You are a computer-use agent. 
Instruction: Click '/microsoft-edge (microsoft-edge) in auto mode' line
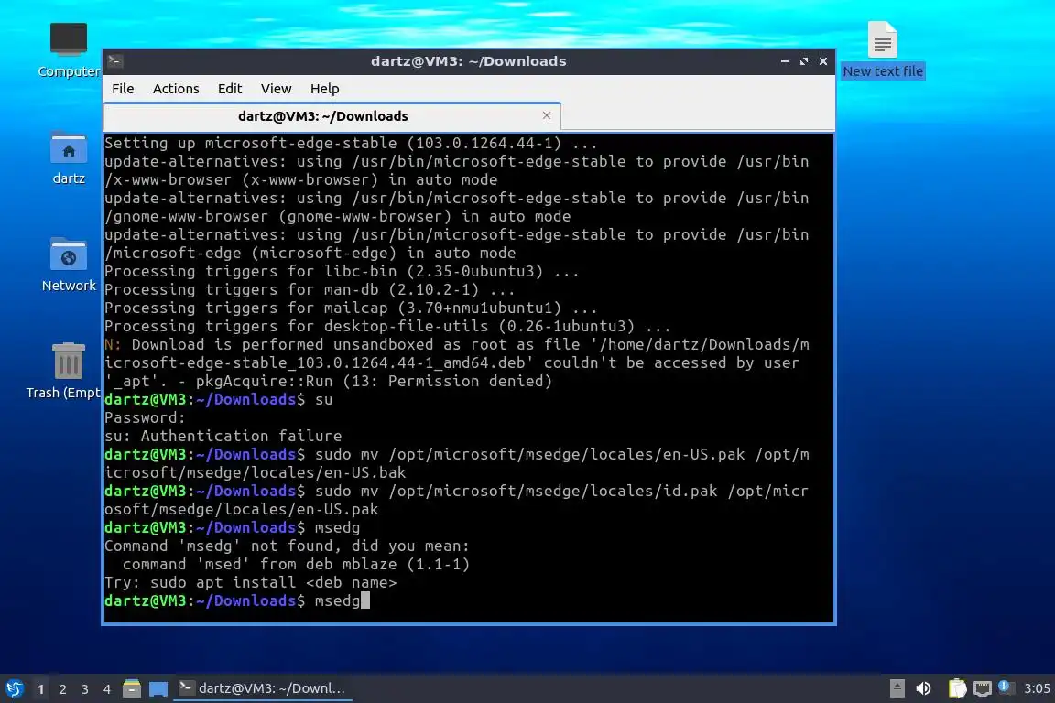tap(310, 253)
